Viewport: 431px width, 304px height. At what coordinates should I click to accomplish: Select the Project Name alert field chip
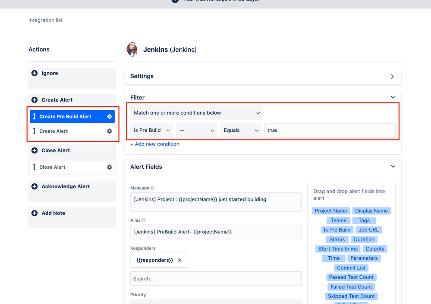(331, 211)
